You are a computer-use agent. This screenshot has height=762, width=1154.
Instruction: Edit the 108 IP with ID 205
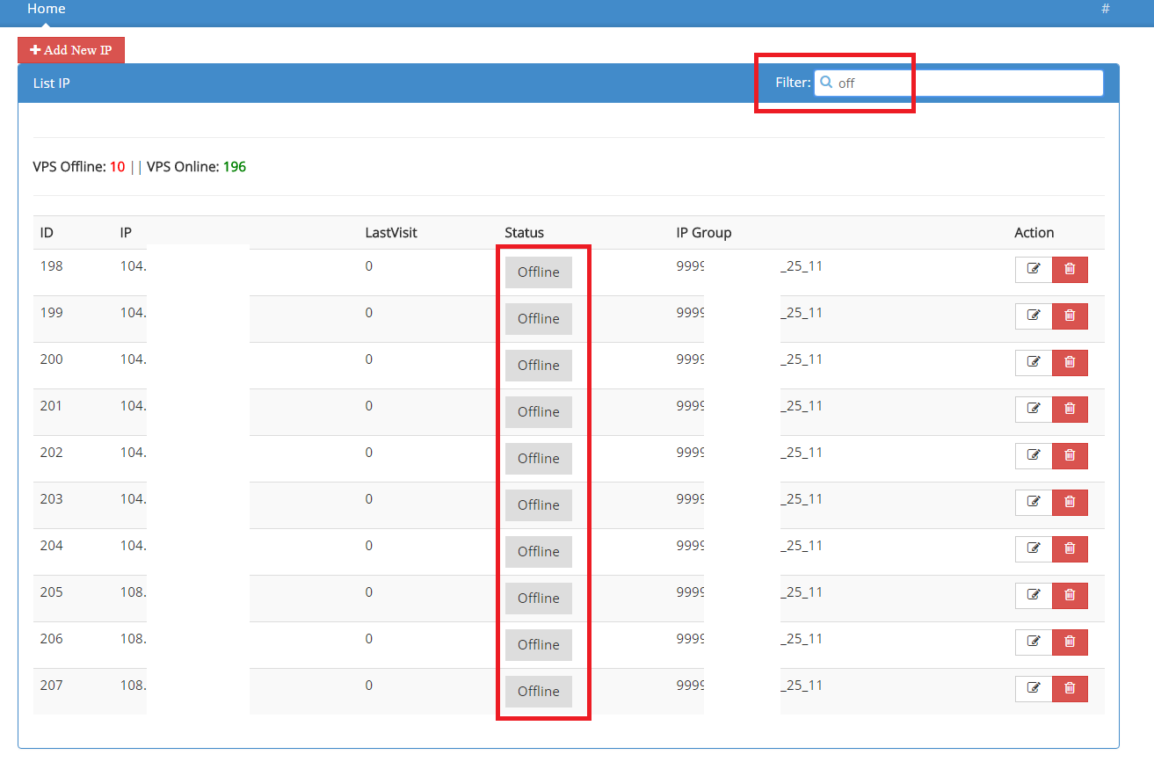coord(1034,596)
